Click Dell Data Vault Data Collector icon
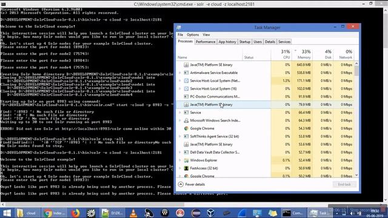The width and height of the screenshot is (388, 218). 186,152
